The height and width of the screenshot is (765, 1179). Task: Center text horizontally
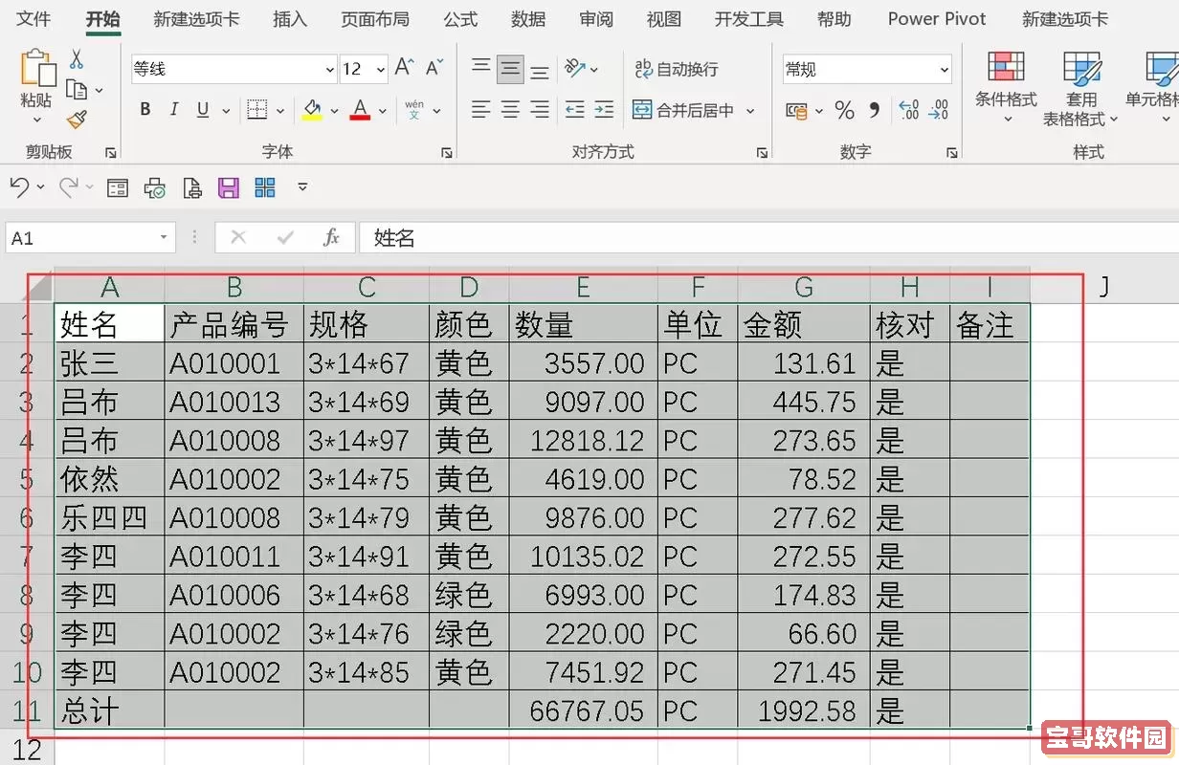[511, 110]
